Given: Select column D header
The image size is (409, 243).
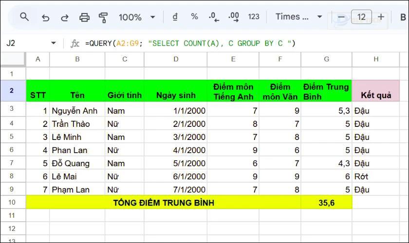Looking at the screenshot, I should click(176, 59).
